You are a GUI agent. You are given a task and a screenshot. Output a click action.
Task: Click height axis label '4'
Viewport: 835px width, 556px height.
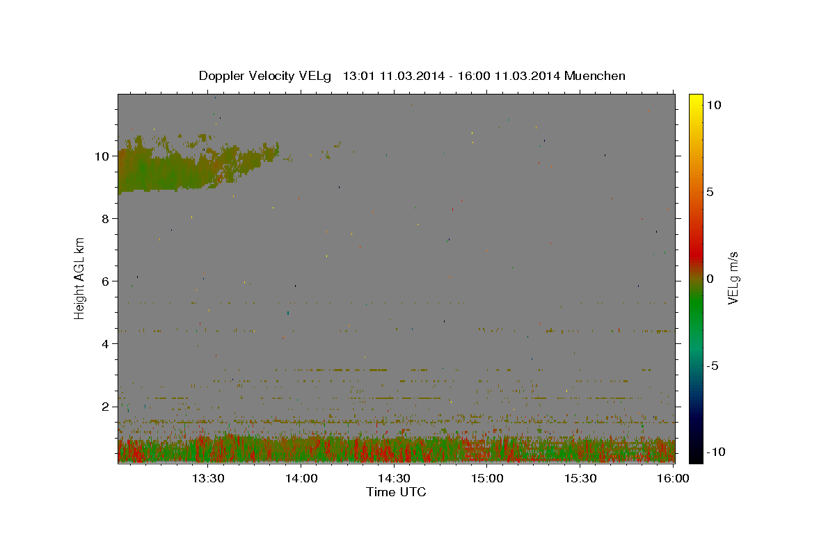pyautogui.click(x=106, y=343)
